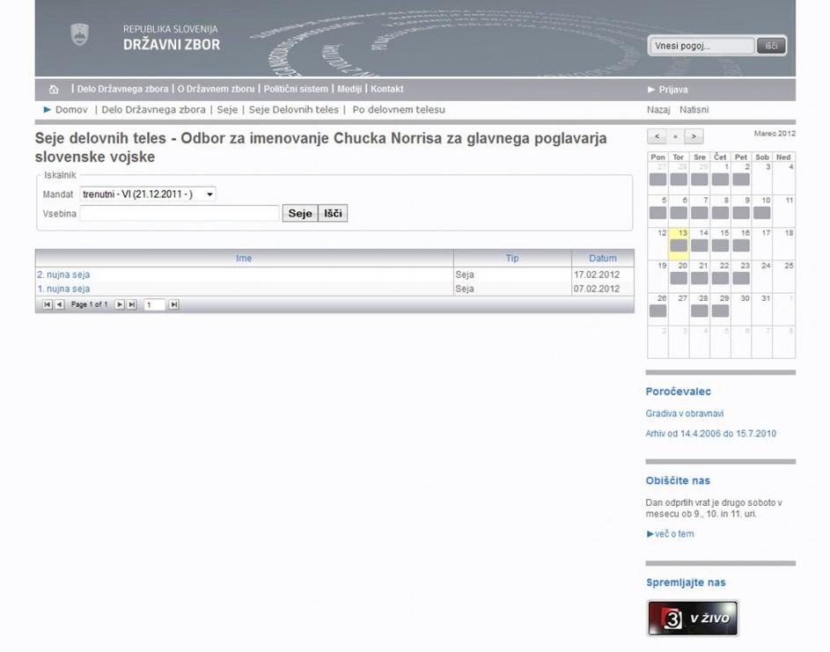830x652 pixels.
Task: Click the previous page arrow in pager
Action: click(x=60, y=304)
